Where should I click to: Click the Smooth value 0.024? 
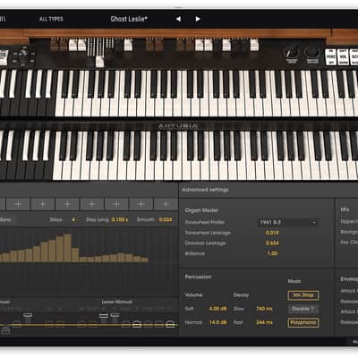tap(166, 219)
